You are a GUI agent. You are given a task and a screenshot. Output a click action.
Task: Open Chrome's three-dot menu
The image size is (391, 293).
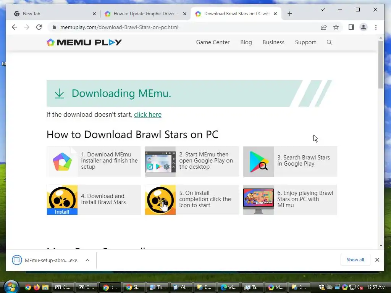[x=376, y=27]
